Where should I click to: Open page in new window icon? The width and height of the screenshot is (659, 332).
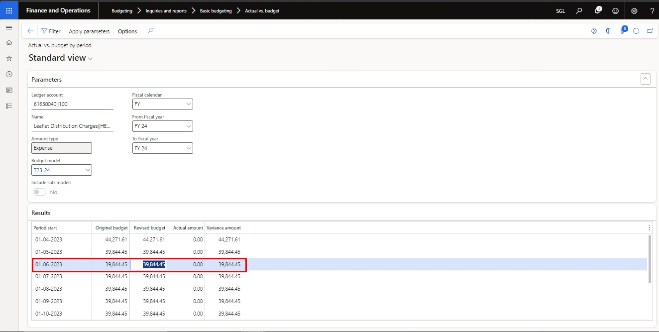(650, 31)
